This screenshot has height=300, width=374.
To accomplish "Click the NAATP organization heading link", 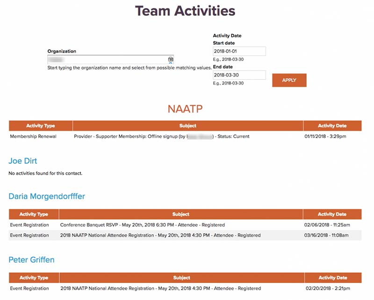I will coord(187,107).
